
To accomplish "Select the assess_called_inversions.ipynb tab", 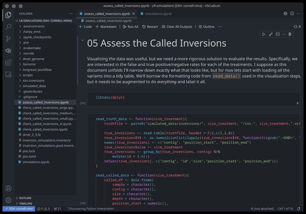I will 107,14.
